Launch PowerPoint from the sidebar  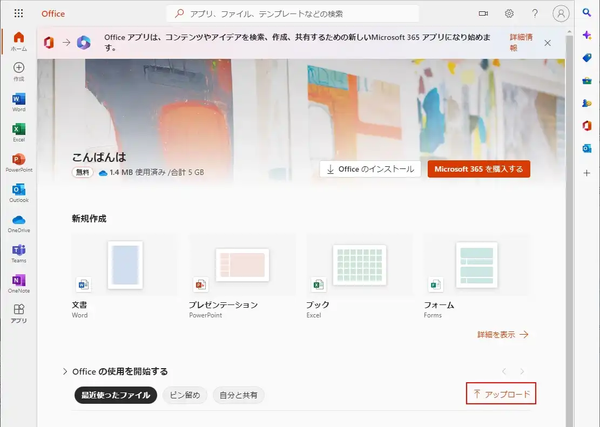point(19,162)
